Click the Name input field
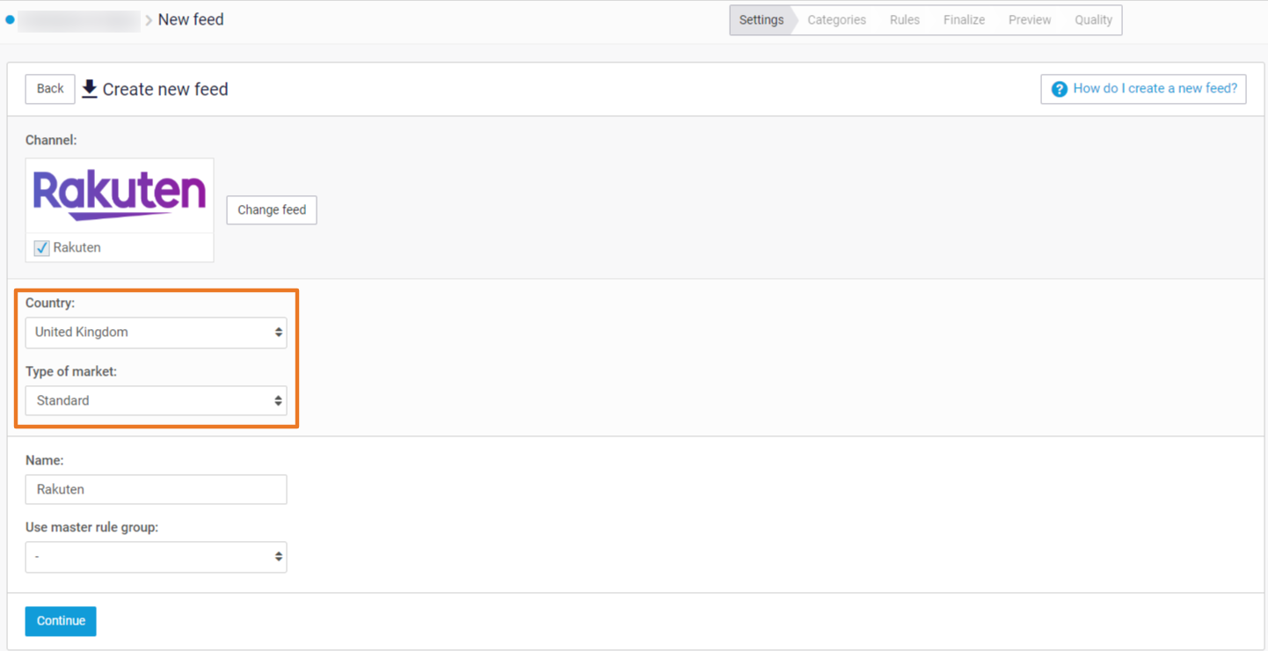 tap(156, 489)
